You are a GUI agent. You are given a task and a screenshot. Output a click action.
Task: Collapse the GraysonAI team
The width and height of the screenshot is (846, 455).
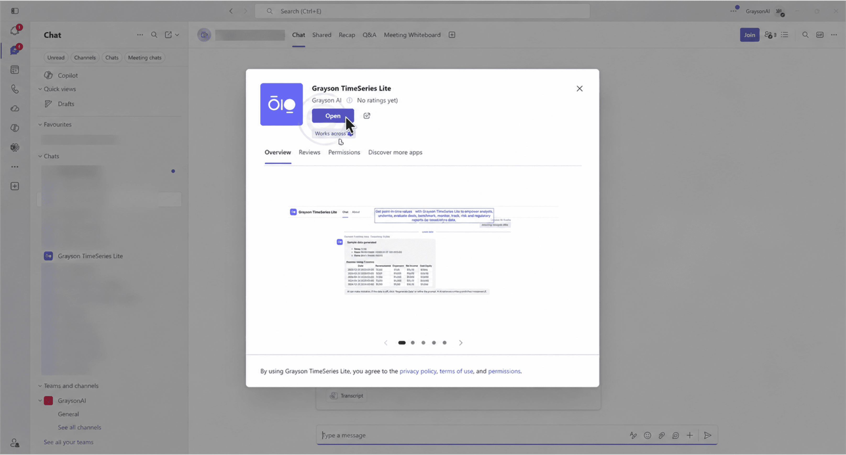pos(40,401)
